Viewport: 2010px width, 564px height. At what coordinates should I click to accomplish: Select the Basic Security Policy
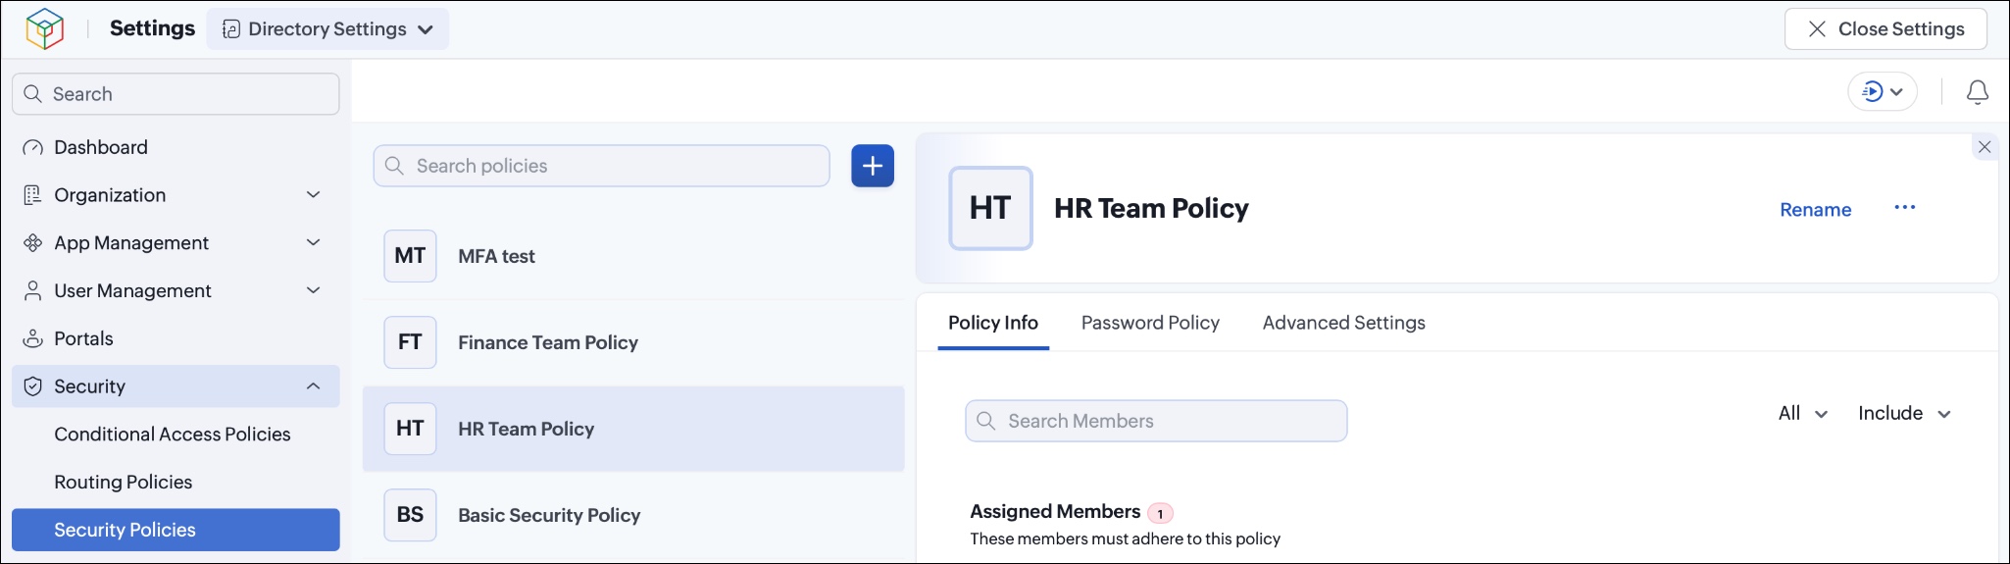[x=633, y=515]
